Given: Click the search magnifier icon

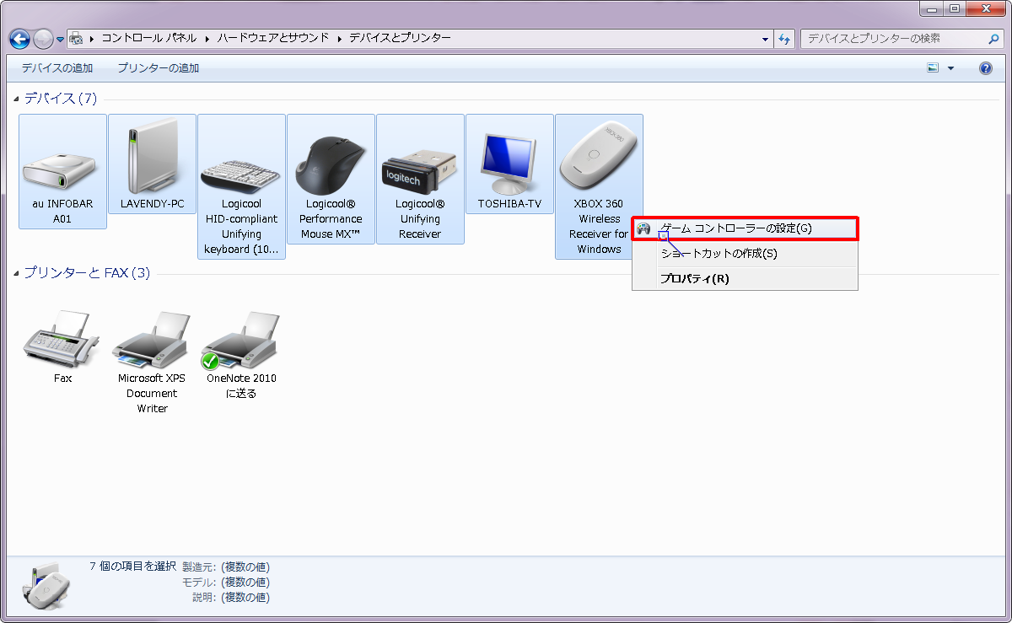Looking at the screenshot, I should click(993, 39).
